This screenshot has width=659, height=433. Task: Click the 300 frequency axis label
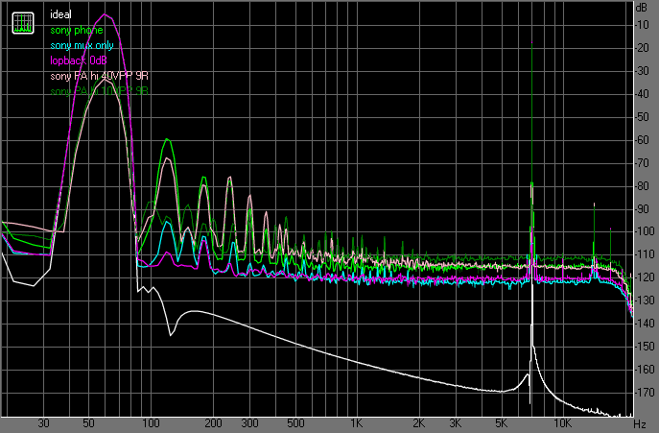click(249, 422)
